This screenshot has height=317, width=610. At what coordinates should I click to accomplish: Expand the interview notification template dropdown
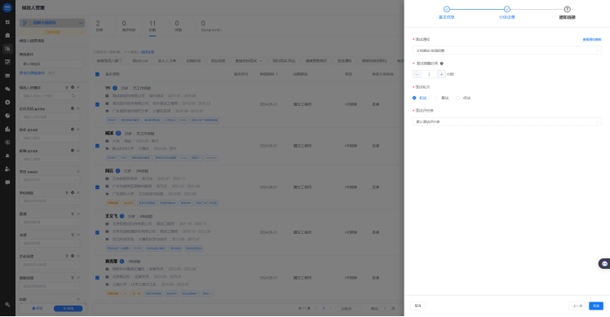(506, 51)
